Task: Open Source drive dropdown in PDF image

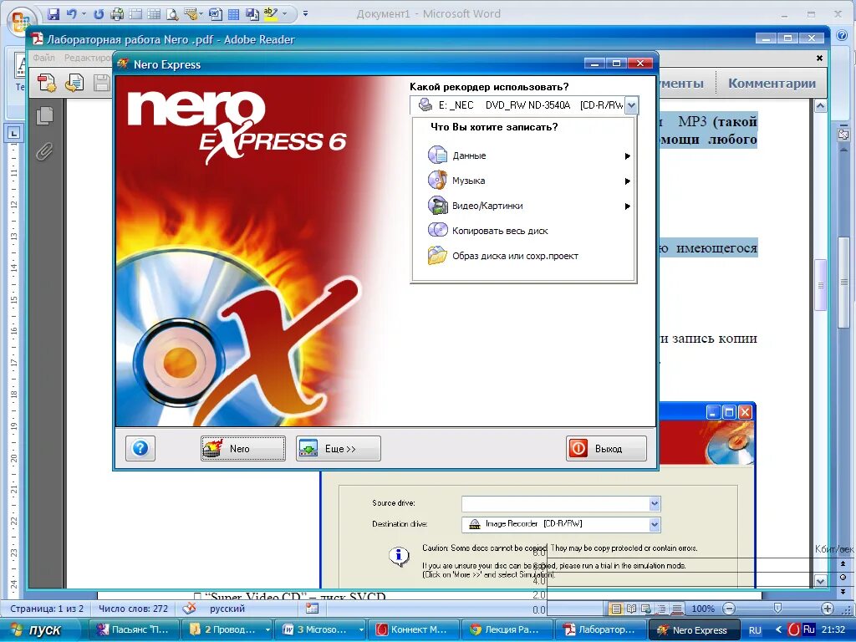Action: (655, 503)
